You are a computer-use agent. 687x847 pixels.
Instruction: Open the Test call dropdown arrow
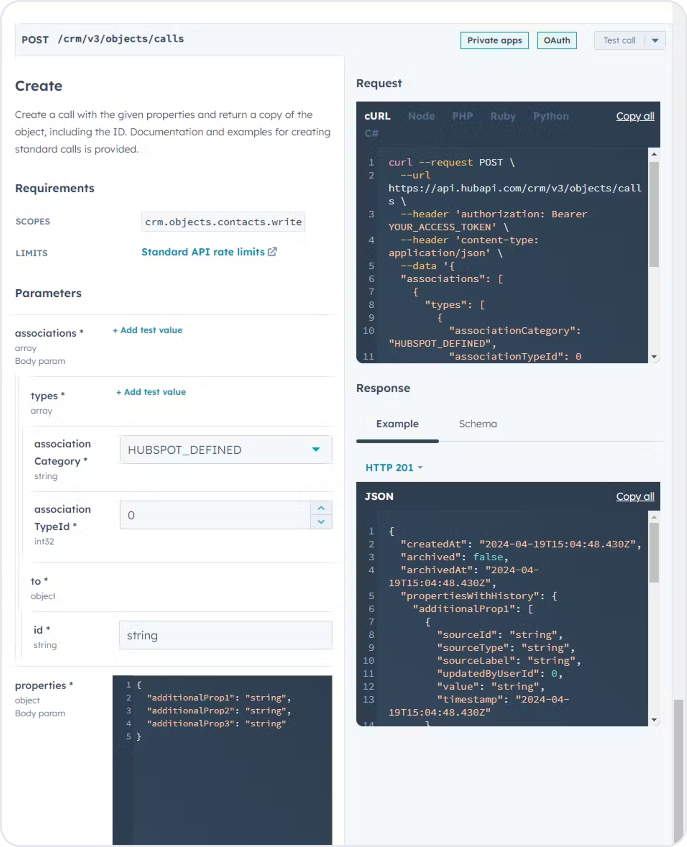[655, 41]
